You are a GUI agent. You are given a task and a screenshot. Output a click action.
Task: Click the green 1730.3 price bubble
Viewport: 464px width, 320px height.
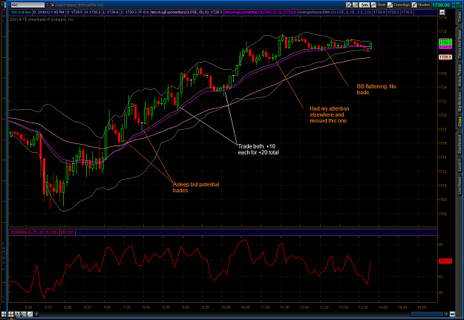point(445,43)
